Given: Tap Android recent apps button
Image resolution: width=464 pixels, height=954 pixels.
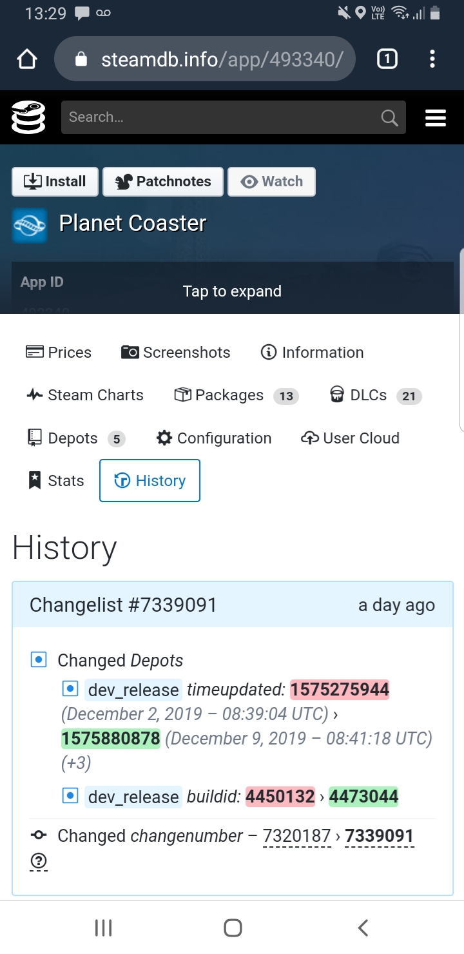Looking at the screenshot, I should coord(103,928).
